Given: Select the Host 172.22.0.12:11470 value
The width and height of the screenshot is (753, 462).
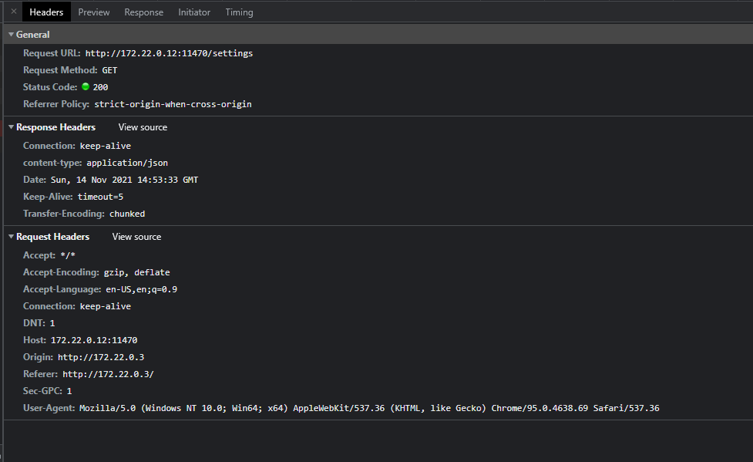Looking at the screenshot, I should tap(94, 340).
